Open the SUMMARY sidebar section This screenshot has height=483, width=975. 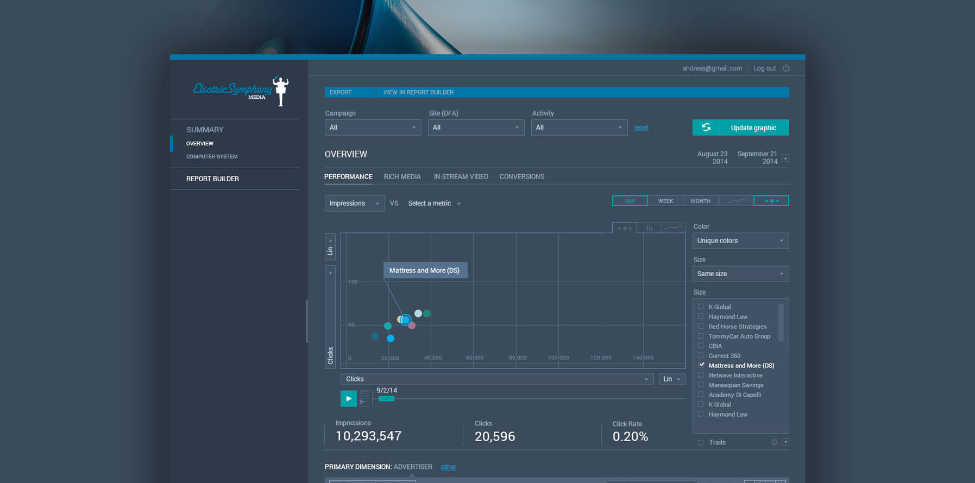coord(205,130)
